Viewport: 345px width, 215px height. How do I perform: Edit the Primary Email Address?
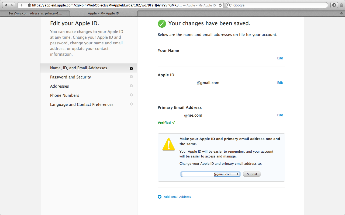click(280, 115)
